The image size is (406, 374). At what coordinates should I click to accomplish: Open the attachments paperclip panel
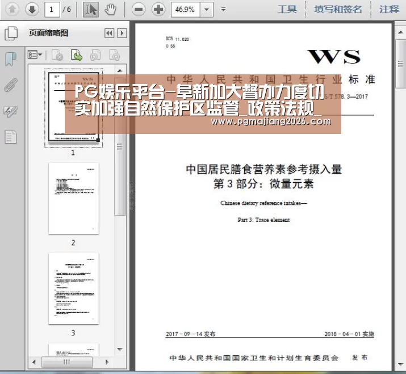pos(11,85)
